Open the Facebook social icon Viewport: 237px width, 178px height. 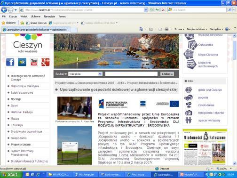[x=10, y=62]
